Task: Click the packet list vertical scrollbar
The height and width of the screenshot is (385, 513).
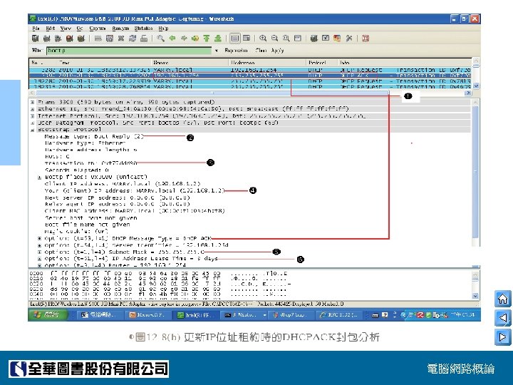Action: pos(476,73)
